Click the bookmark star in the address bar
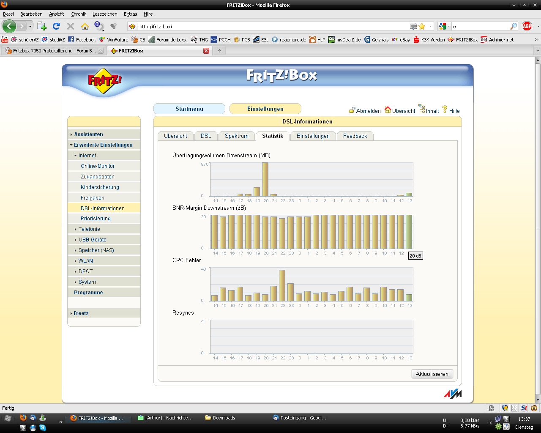Image resolution: width=541 pixels, height=433 pixels. pyautogui.click(x=422, y=26)
